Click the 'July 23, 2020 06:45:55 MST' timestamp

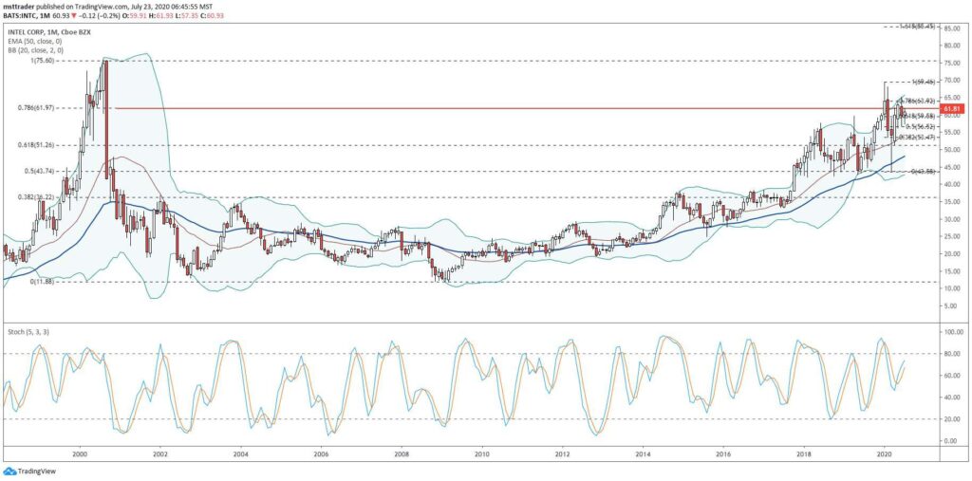(172, 7)
